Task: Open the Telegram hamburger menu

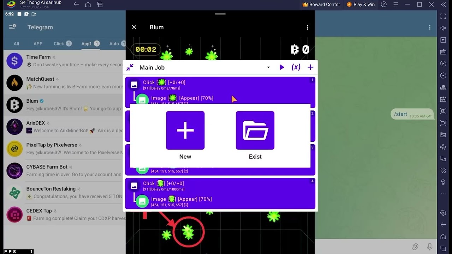Action: (x=12, y=27)
